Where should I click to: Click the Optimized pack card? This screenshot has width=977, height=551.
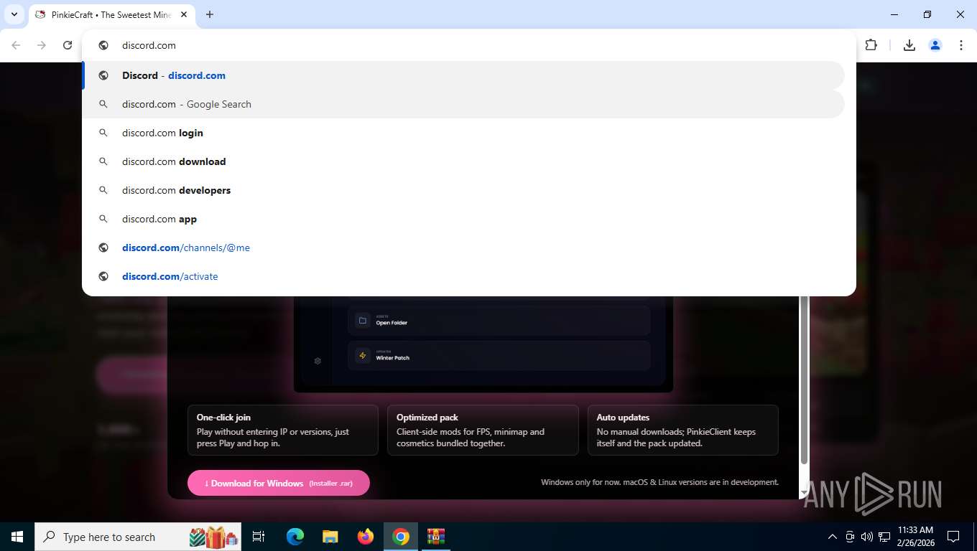tap(483, 430)
